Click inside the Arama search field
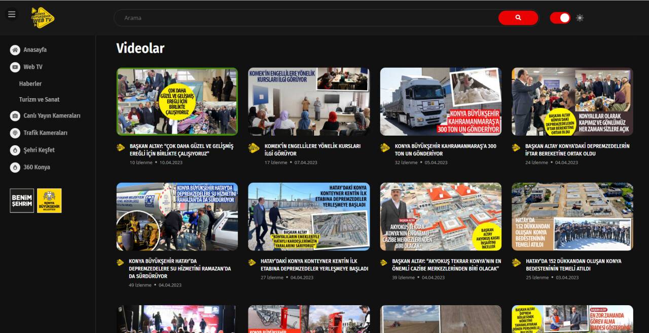649x333 pixels. click(x=304, y=17)
